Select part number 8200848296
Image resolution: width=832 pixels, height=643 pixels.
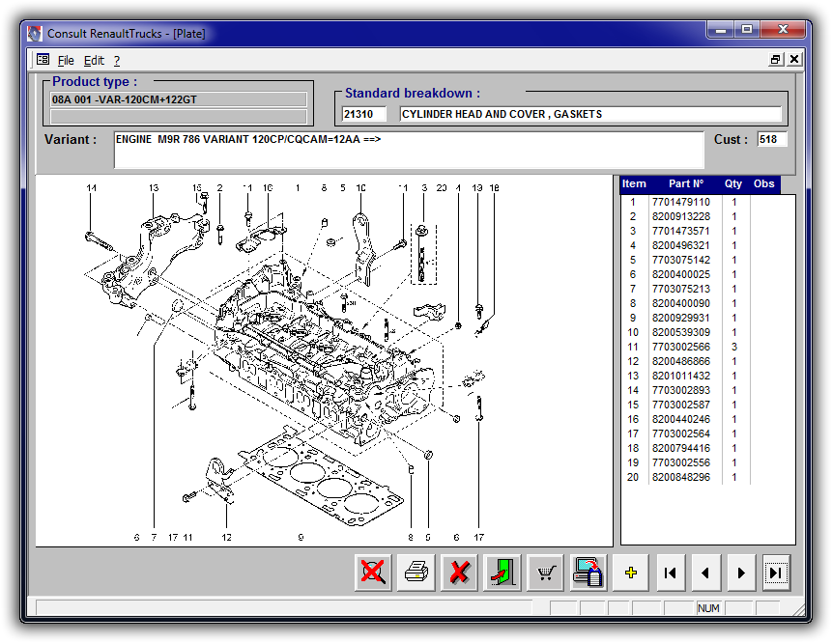pyautogui.click(x=681, y=477)
